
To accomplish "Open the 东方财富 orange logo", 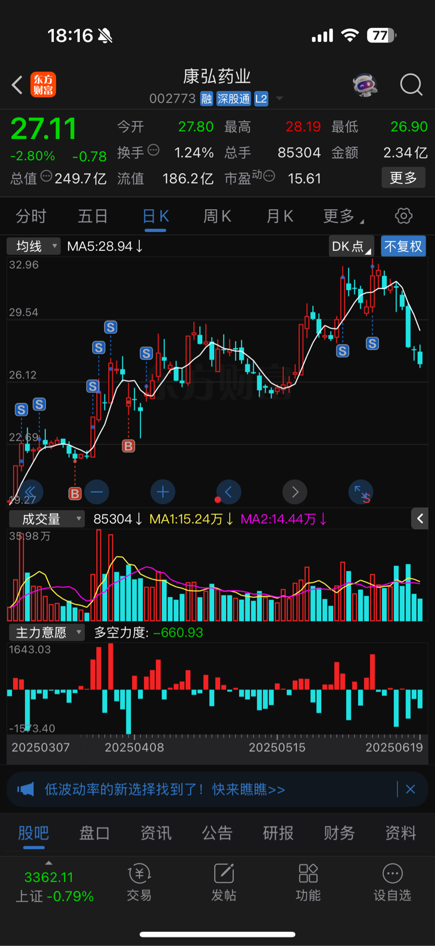I will point(43,84).
